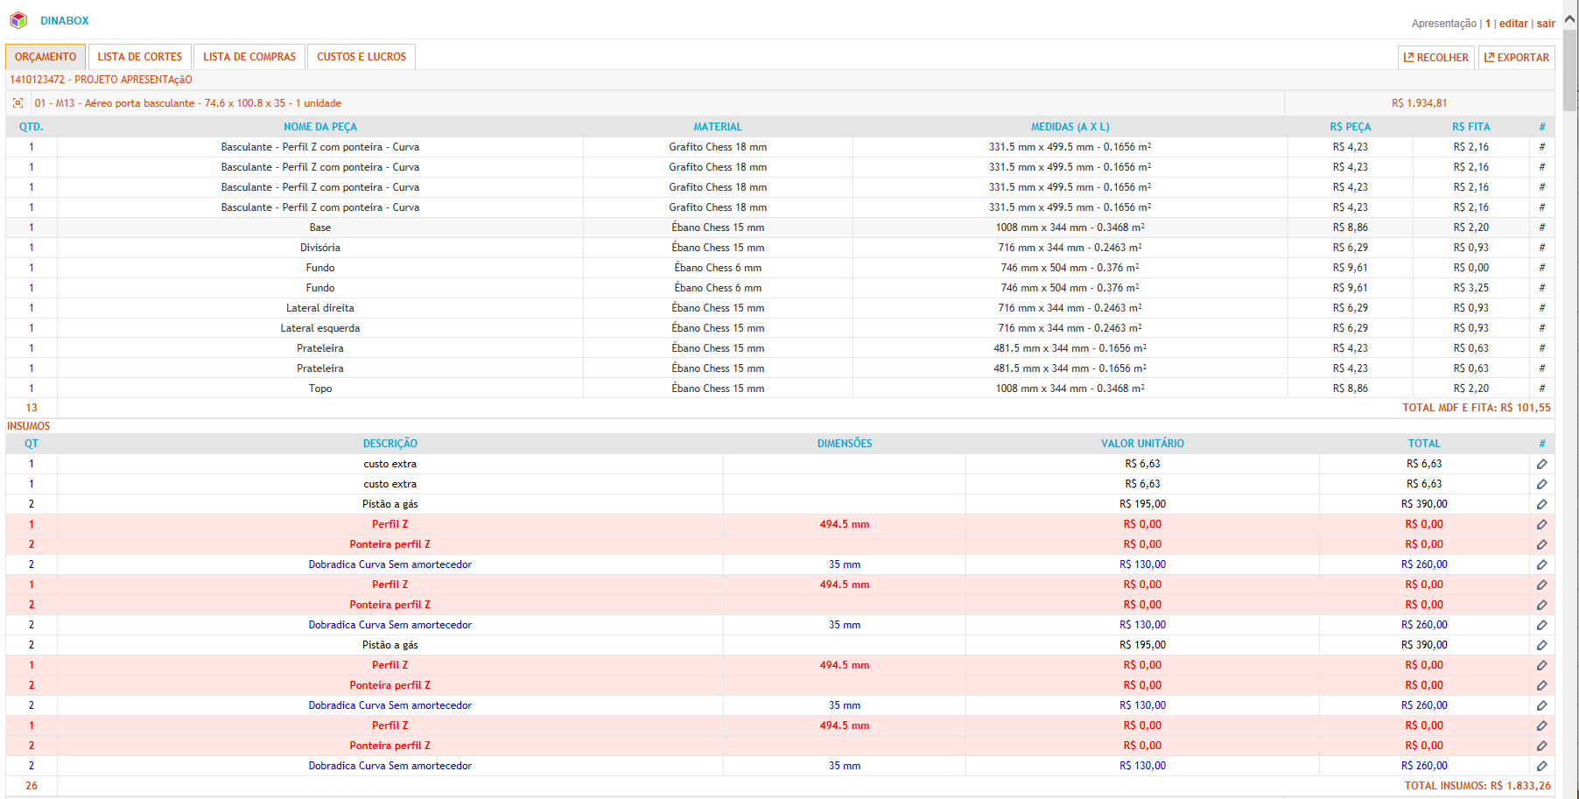The width and height of the screenshot is (1579, 799).
Task: Click pencil on the first Ponteira perfil Z row
Action: pos(1541,544)
